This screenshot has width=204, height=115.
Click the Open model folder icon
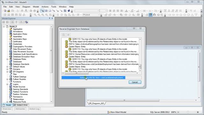pyautogui.click(x=9, y=11)
